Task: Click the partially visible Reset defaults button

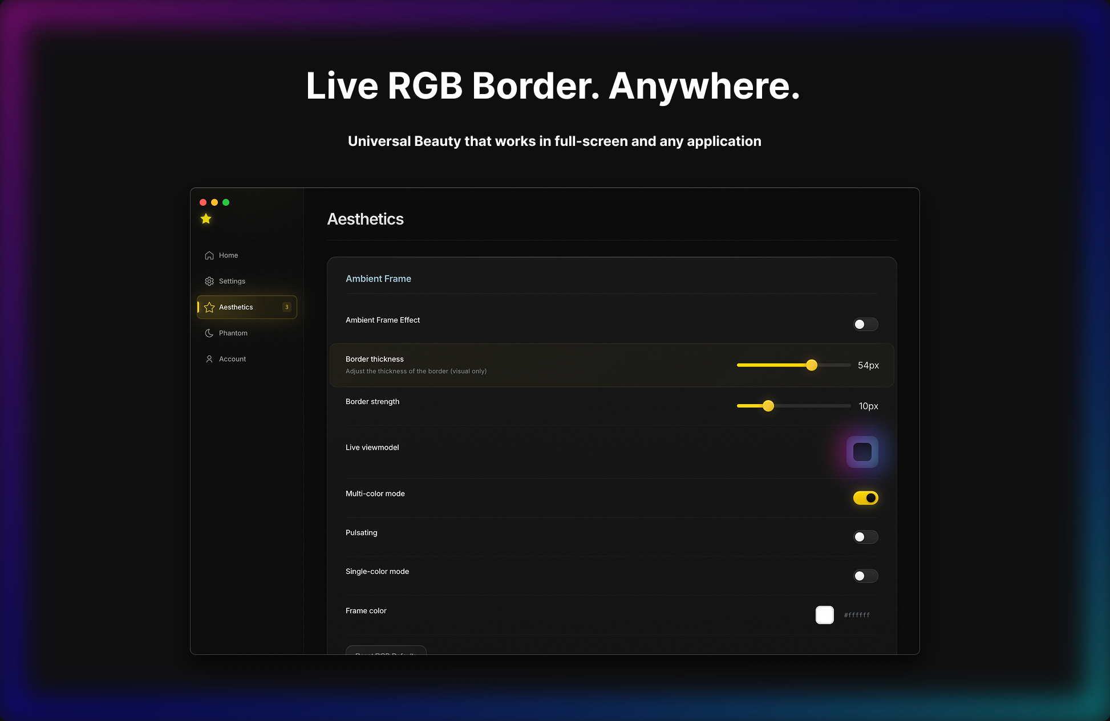Action: [x=386, y=650]
